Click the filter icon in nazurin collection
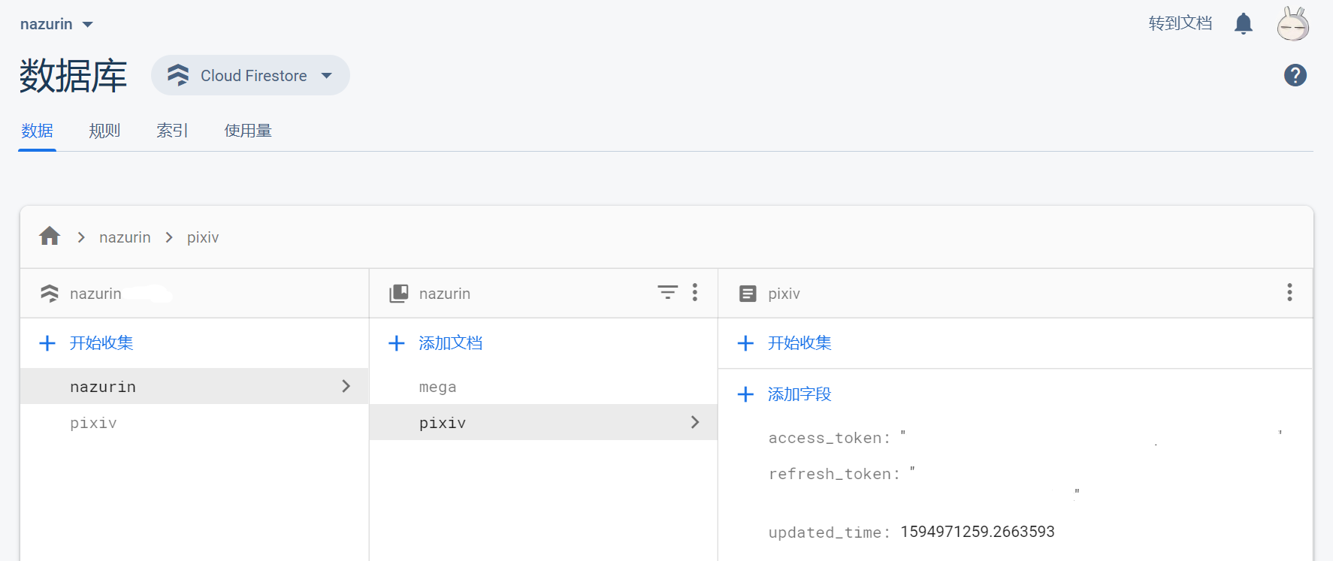1333x561 pixels. click(667, 292)
